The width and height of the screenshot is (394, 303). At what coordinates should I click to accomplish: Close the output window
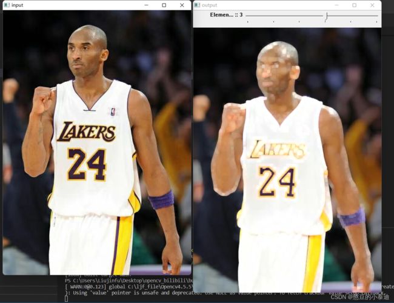372,5
